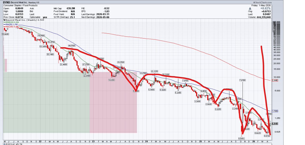Click the blue 1.785 MA(50) axis flag

(274, 111)
